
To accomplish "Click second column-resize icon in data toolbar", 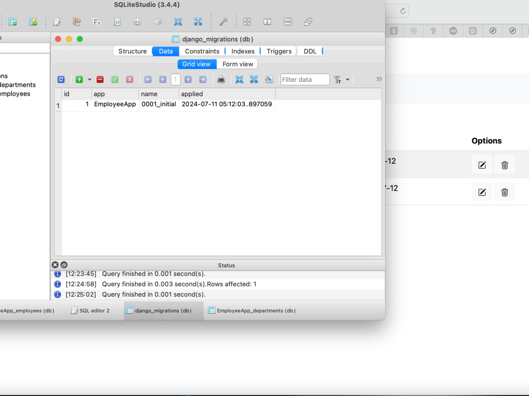I will pyautogui.click(x=254, y=80).
